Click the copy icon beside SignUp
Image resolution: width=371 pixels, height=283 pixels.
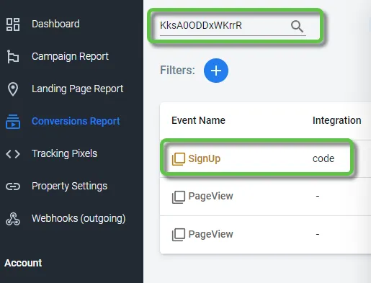click(x=179, y=159)
